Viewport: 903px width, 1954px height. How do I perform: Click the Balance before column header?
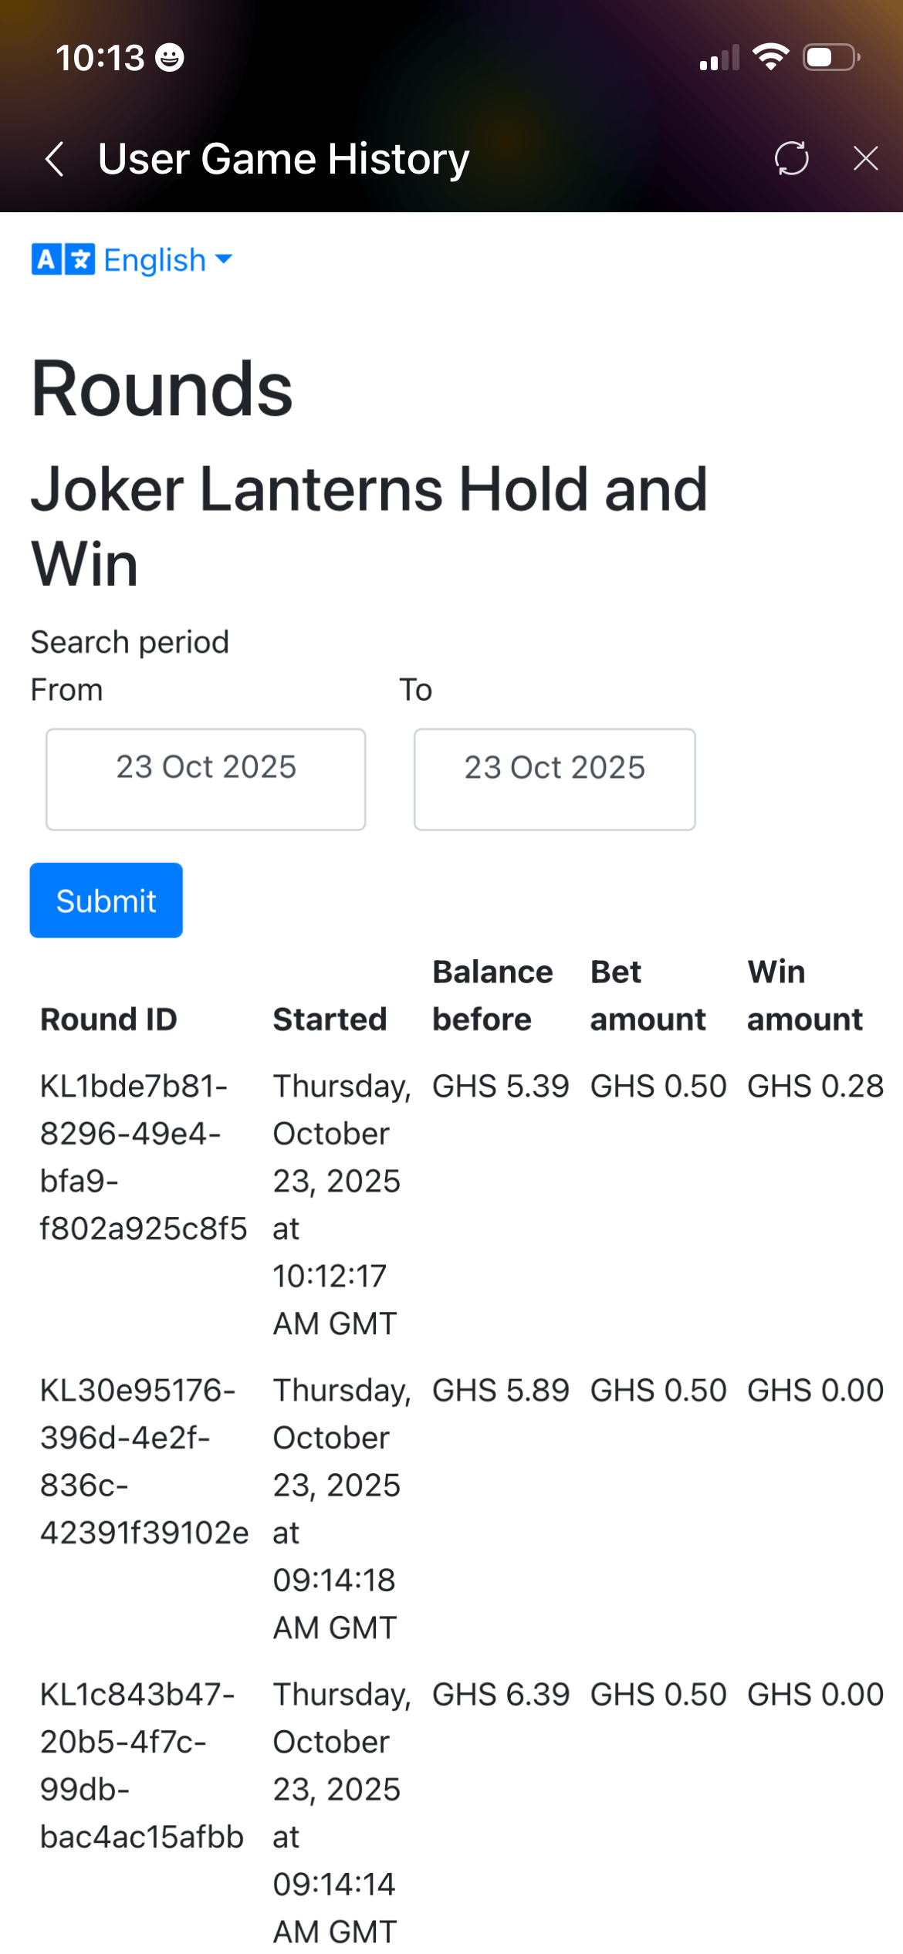click(x=492, y=996)
